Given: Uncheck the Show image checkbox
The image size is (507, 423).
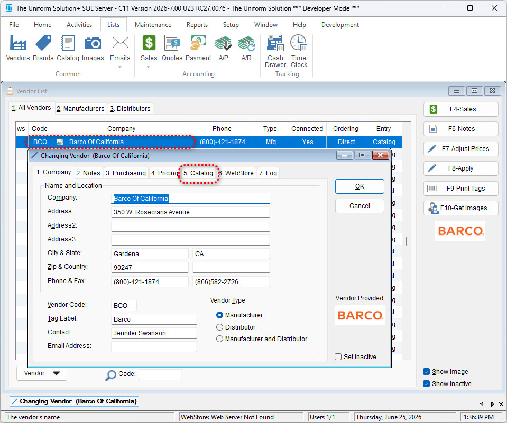Looking at the screenshot, I should (x=426, y=372).
